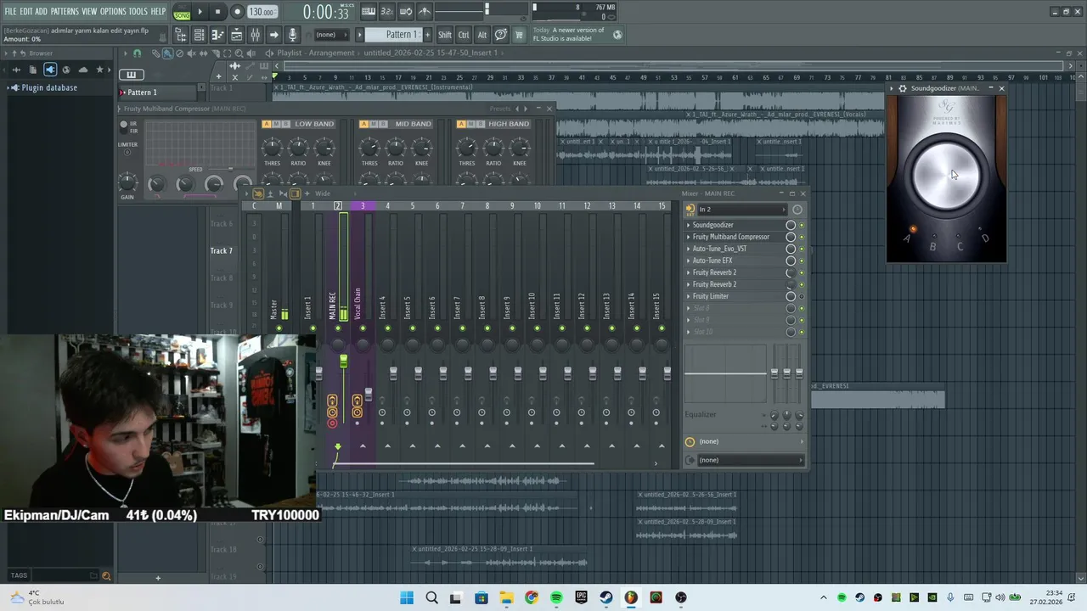Mute the Insert 4 mixer track
The image size is (1087, 611).
coord(387,328)
